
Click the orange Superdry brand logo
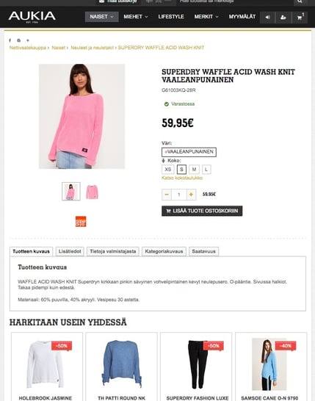81,222
